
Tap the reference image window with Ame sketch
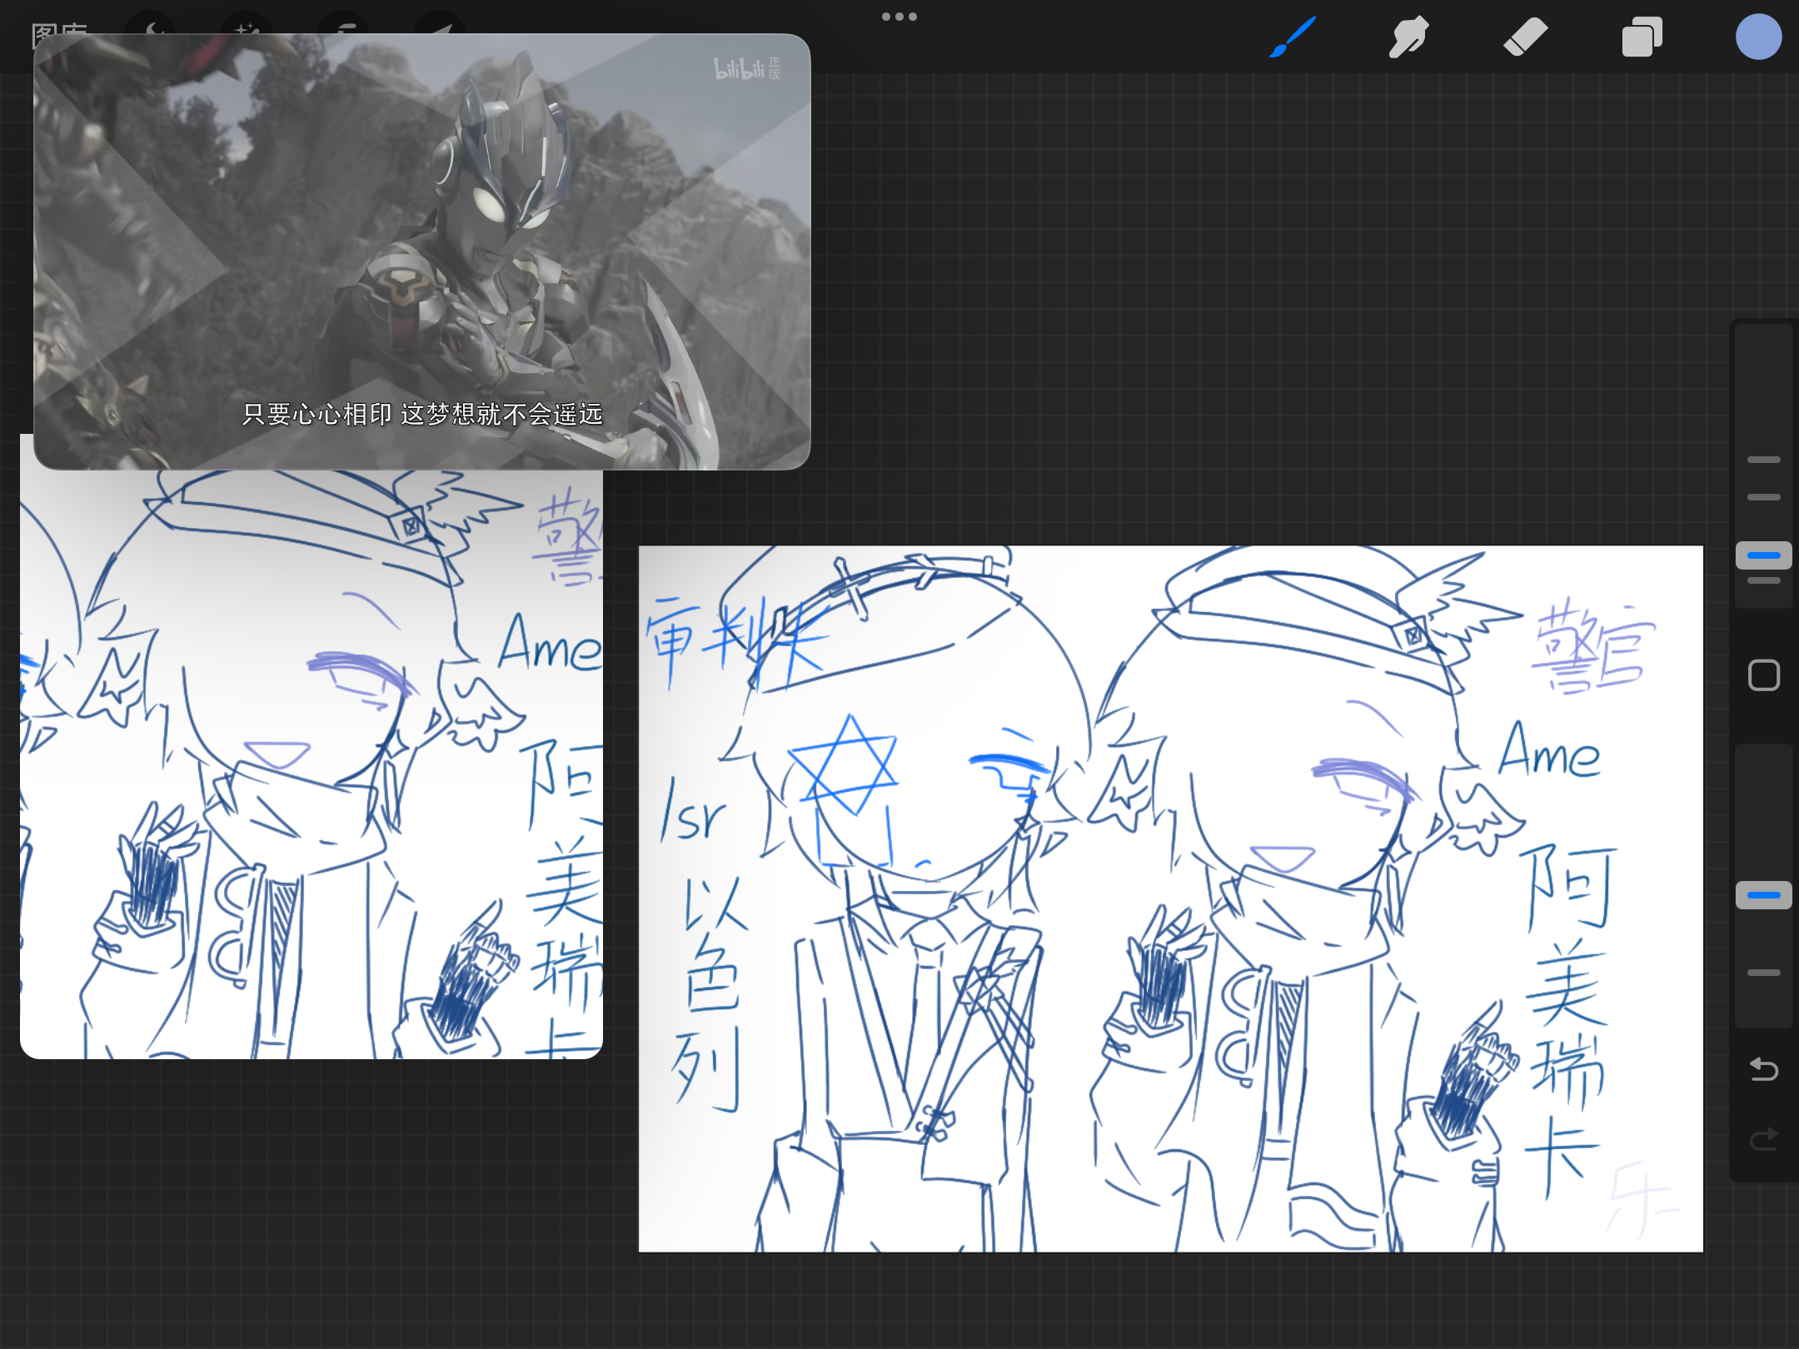[x=311, y=764]
